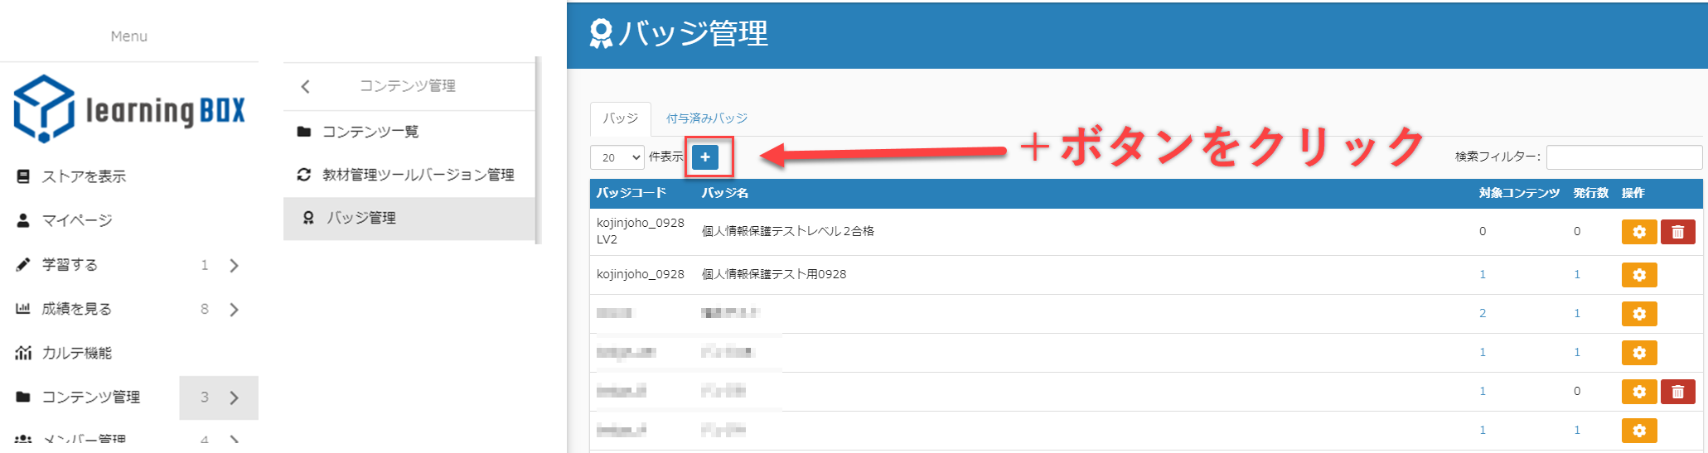The image size is (1708, 453).
Task: Click the コンテンツ管理 submenu title
Action: click(x=408, y=86)
